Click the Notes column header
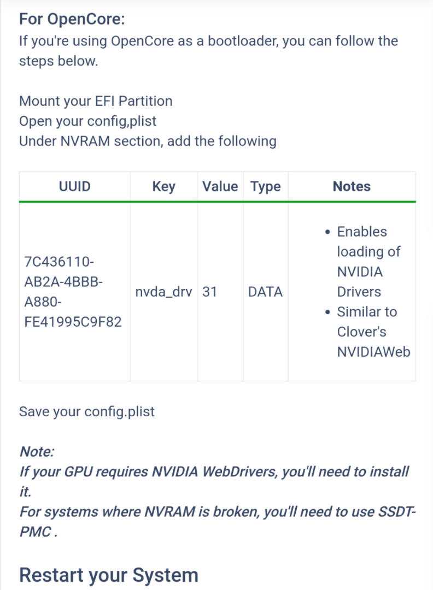The height and width of the screenshot is (590, 433). coord(352,186)
